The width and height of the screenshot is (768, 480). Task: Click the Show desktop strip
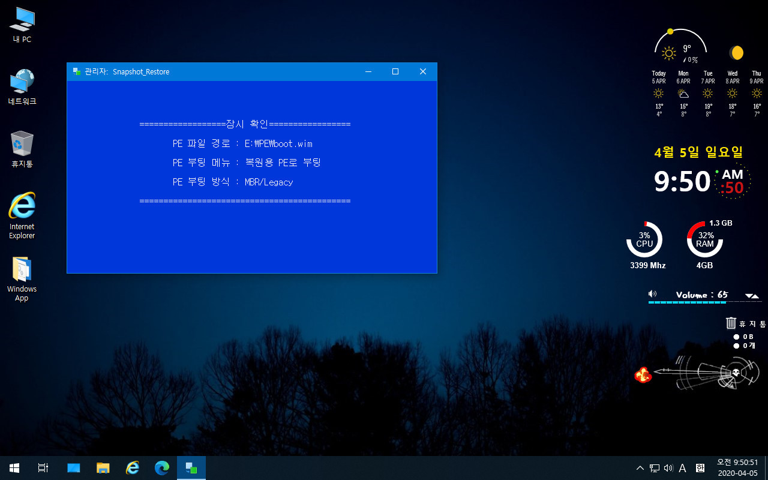(766, 467)
